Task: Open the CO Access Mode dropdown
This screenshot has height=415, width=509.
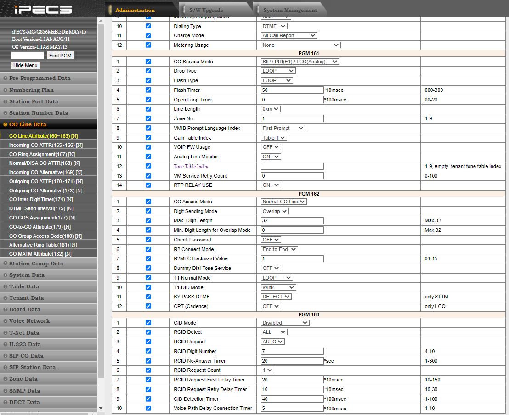Action: pyautogui.click(x=283, y=202)
